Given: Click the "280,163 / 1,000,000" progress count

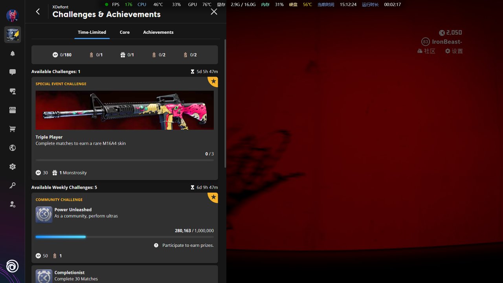Looking at the screenshot, I should pyautogui.click(x=195, y=231).
